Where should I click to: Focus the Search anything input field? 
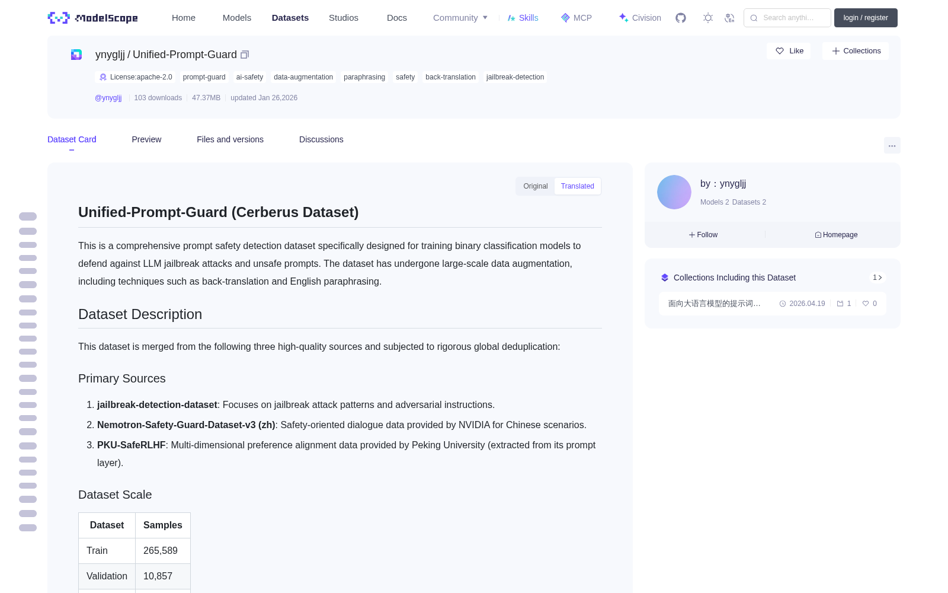(x=787, y=18)
